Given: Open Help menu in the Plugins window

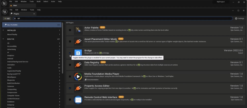Looking at the screenshot, I should (x=39, y=10).
